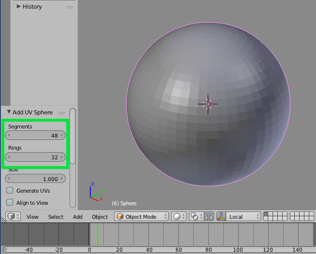This screenshot has height=254, width=316.
Task: Open the View menu
Action: click(32, 217)
